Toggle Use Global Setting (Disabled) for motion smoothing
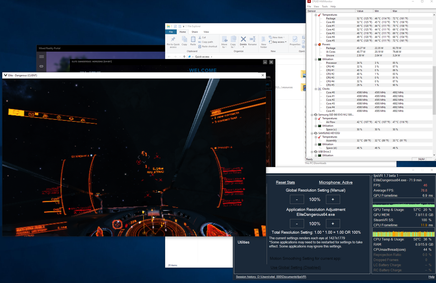The height and width of the screenshot is (283, 436). [x=296, y=267]
